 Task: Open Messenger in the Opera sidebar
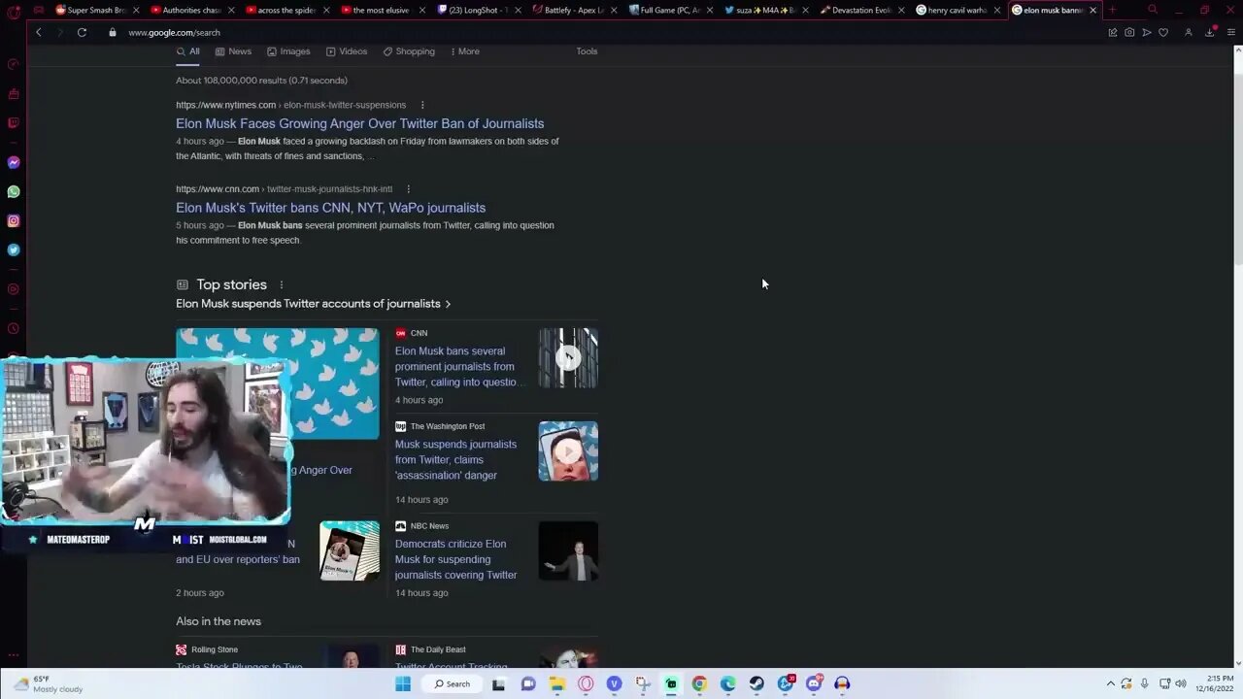(x=14, y=162)
